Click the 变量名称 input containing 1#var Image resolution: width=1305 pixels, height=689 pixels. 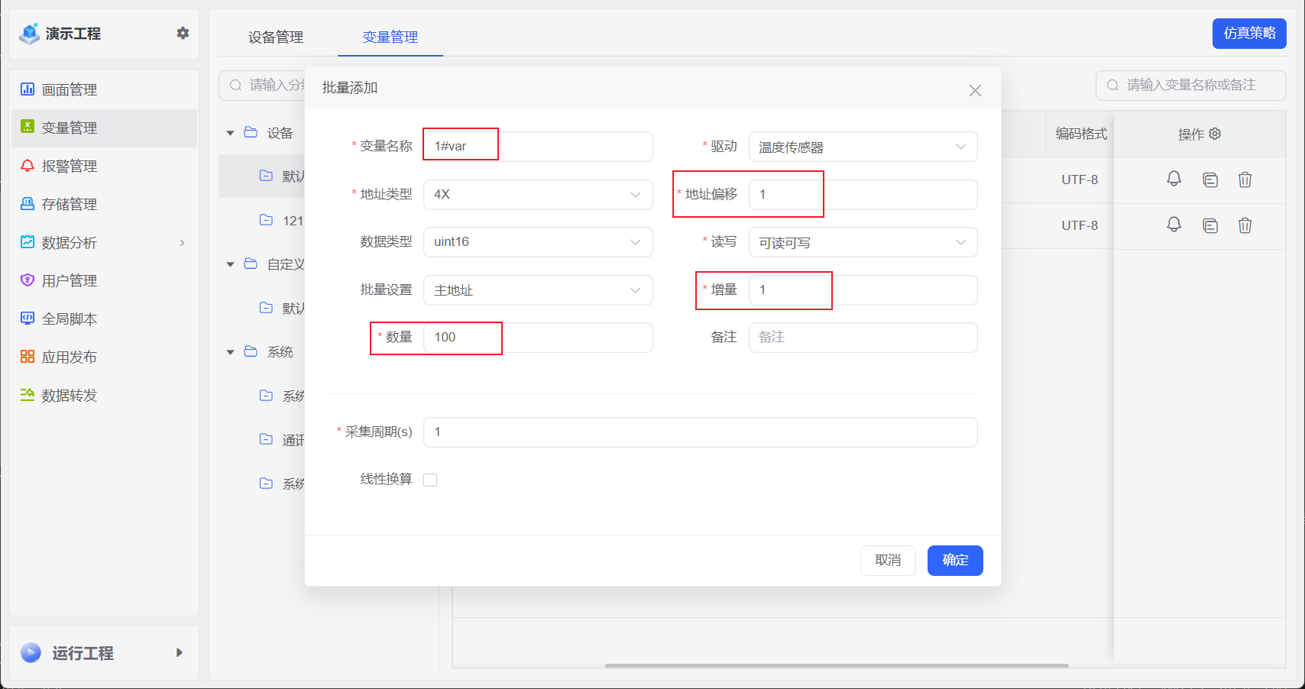[x=538, y=146]
